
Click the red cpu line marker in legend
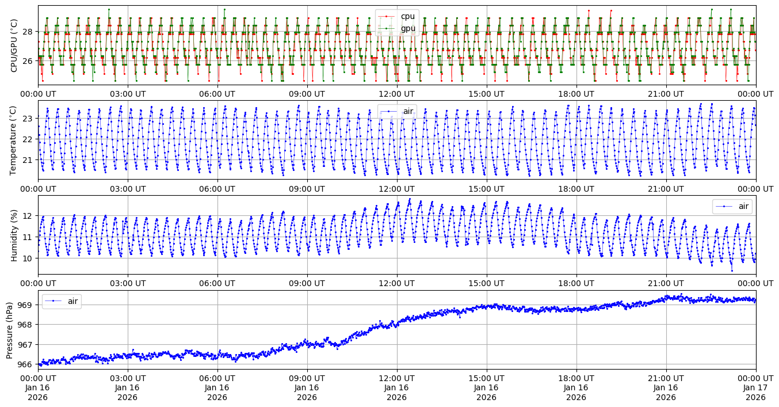pos(387,16)
